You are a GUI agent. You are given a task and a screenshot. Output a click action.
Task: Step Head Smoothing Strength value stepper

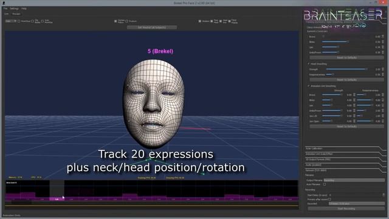383,69
